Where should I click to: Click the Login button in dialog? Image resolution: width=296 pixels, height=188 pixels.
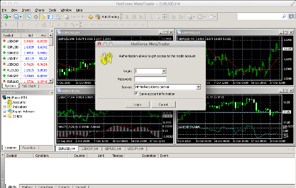coord(137,105)
